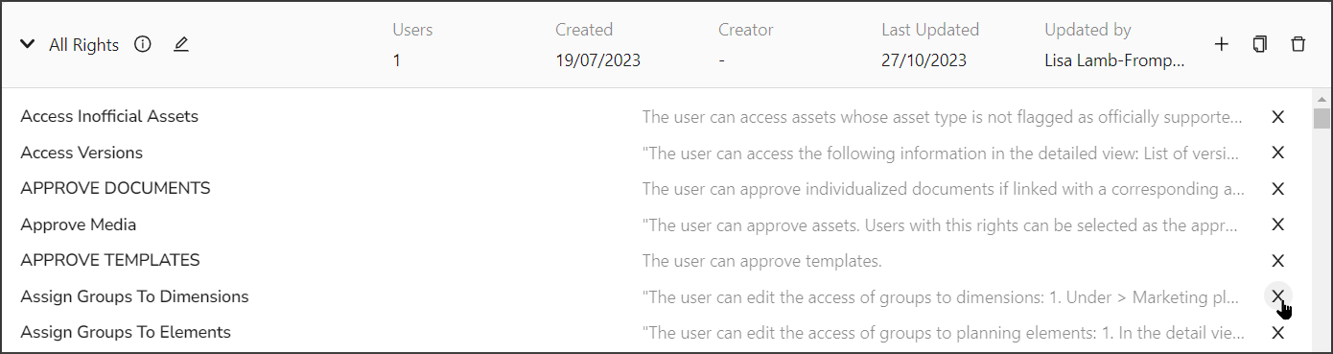This screenshot has width=1333, height=354.
Task: Remove the APPROVE TEMPLATES right
Action: click(x=1277, y=261)
